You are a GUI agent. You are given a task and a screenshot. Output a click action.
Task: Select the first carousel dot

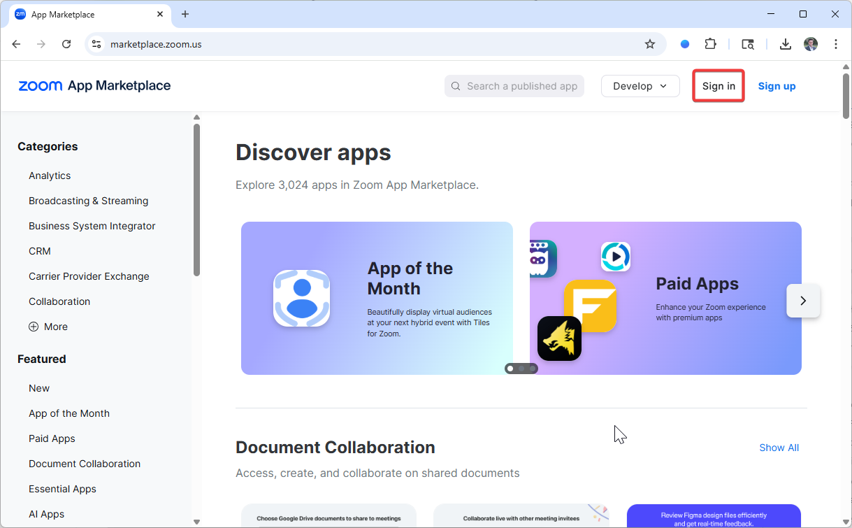pos(510,369)
